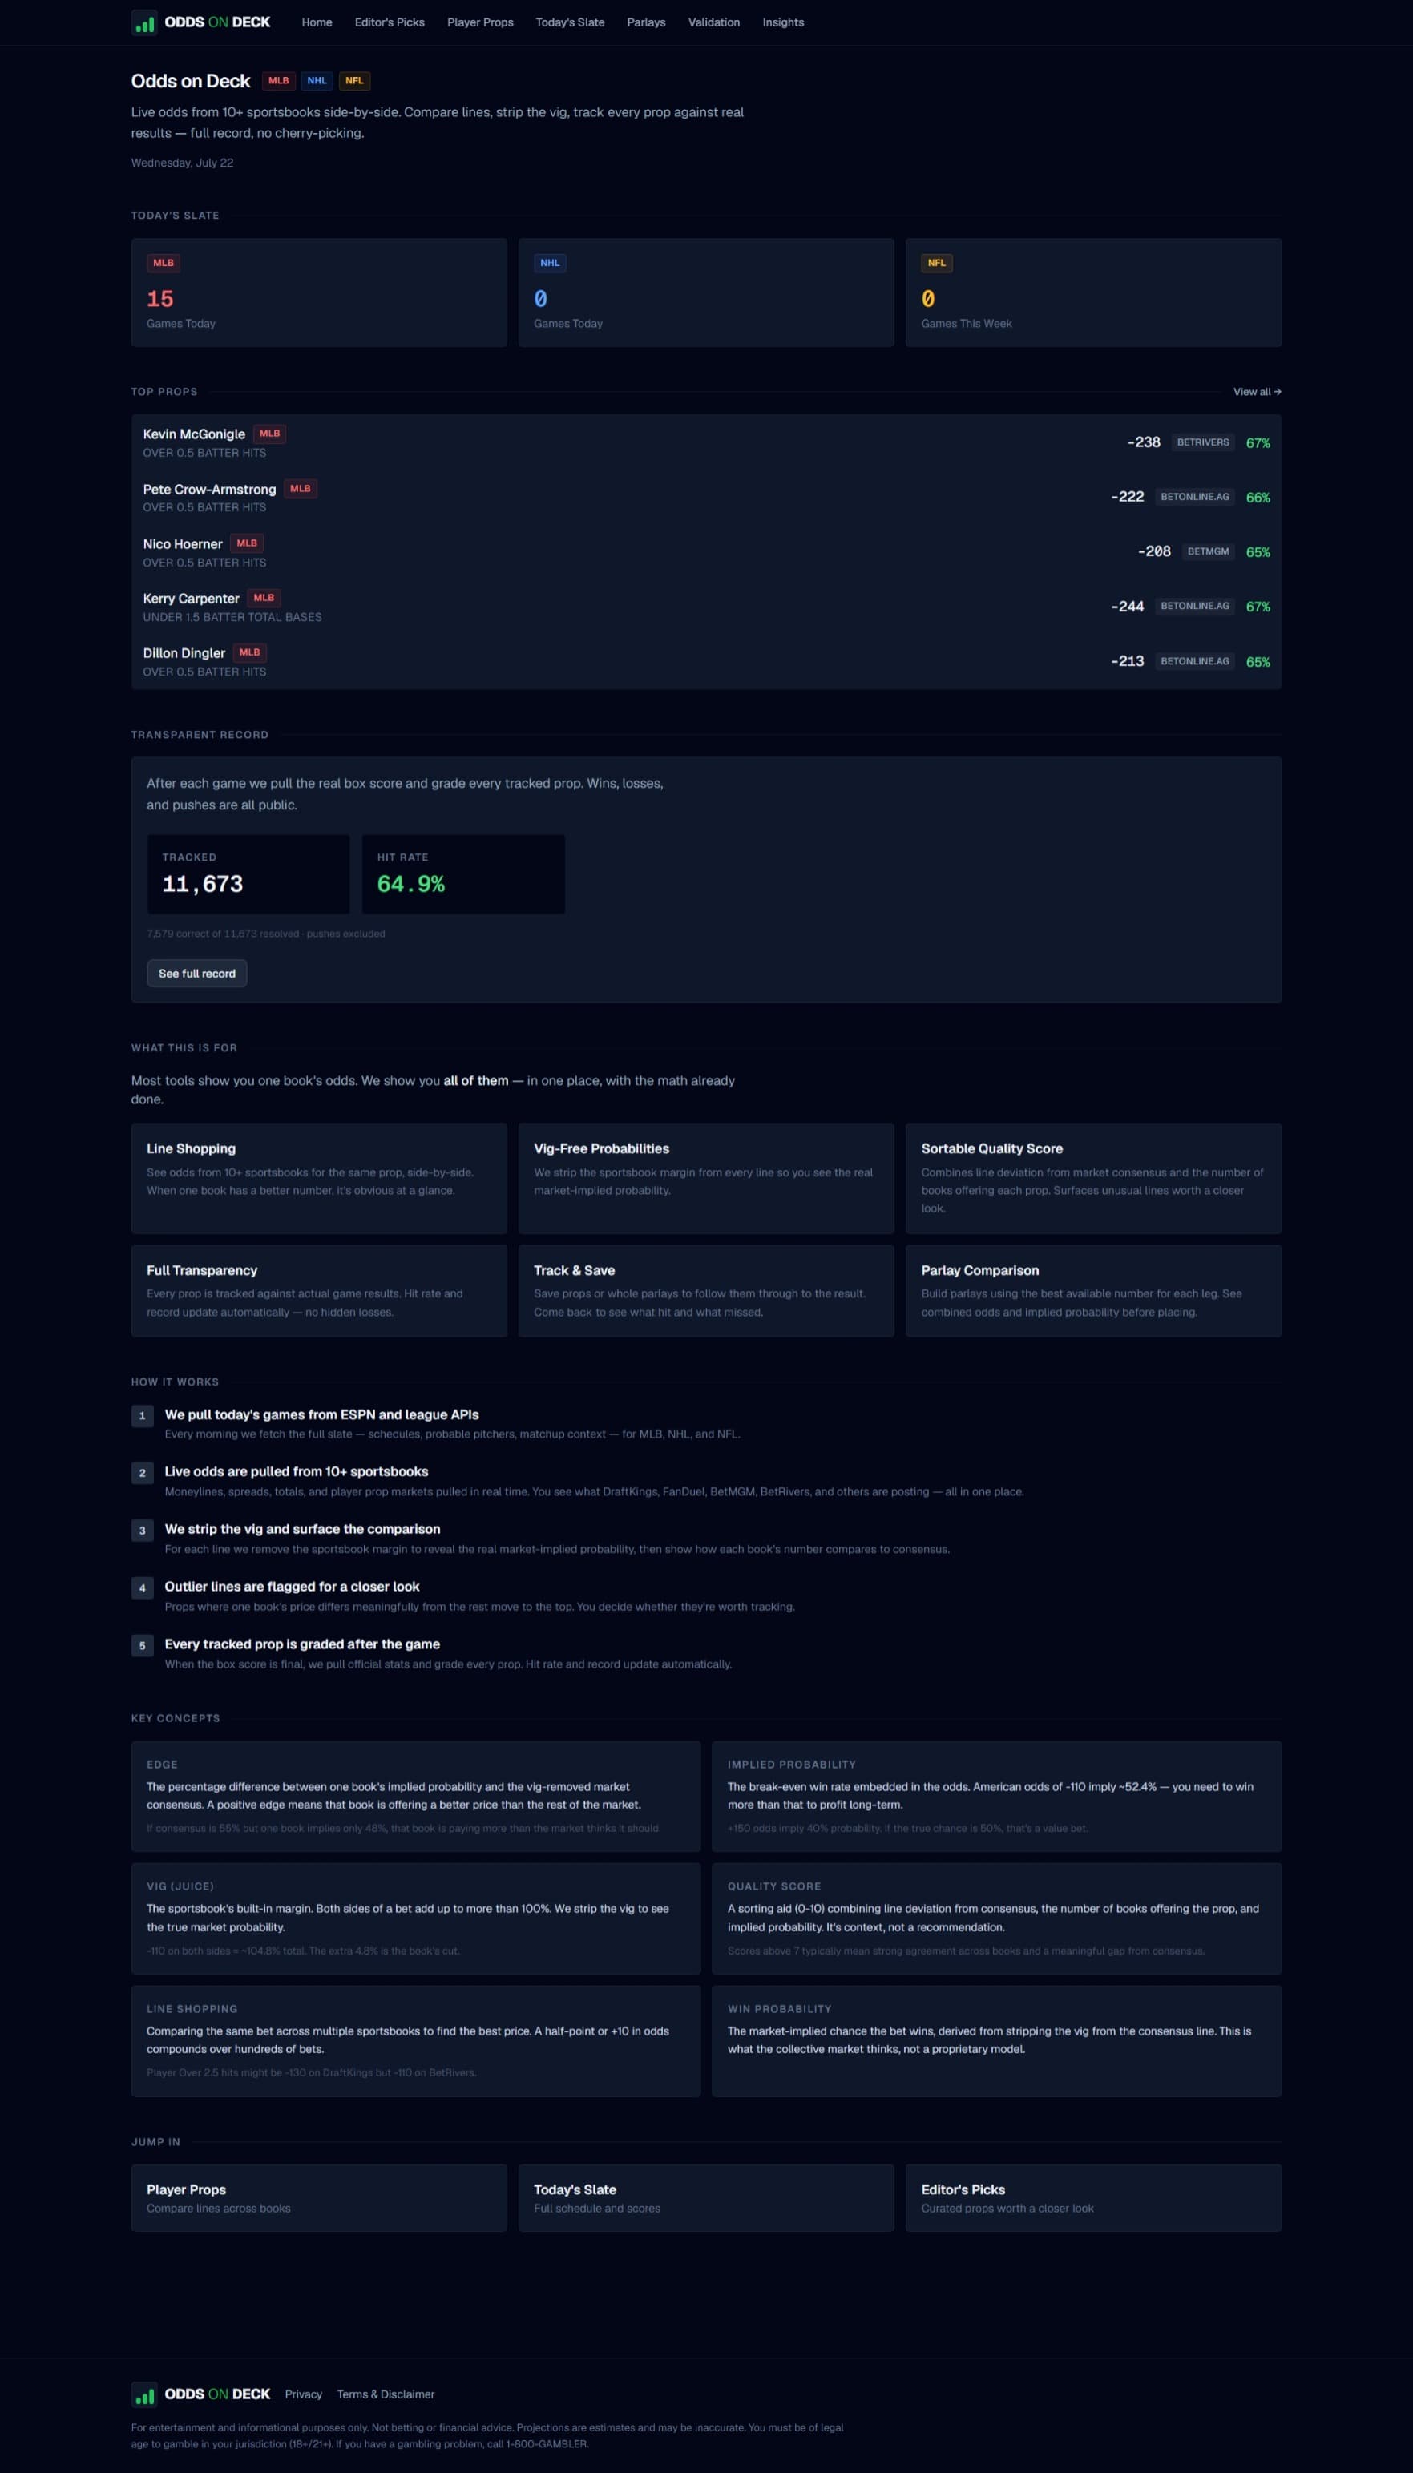This screenshot has height=2473, width=1413.
Task: Click the Odds on Deck footer logo
Action: click(x=201, y=2394)
